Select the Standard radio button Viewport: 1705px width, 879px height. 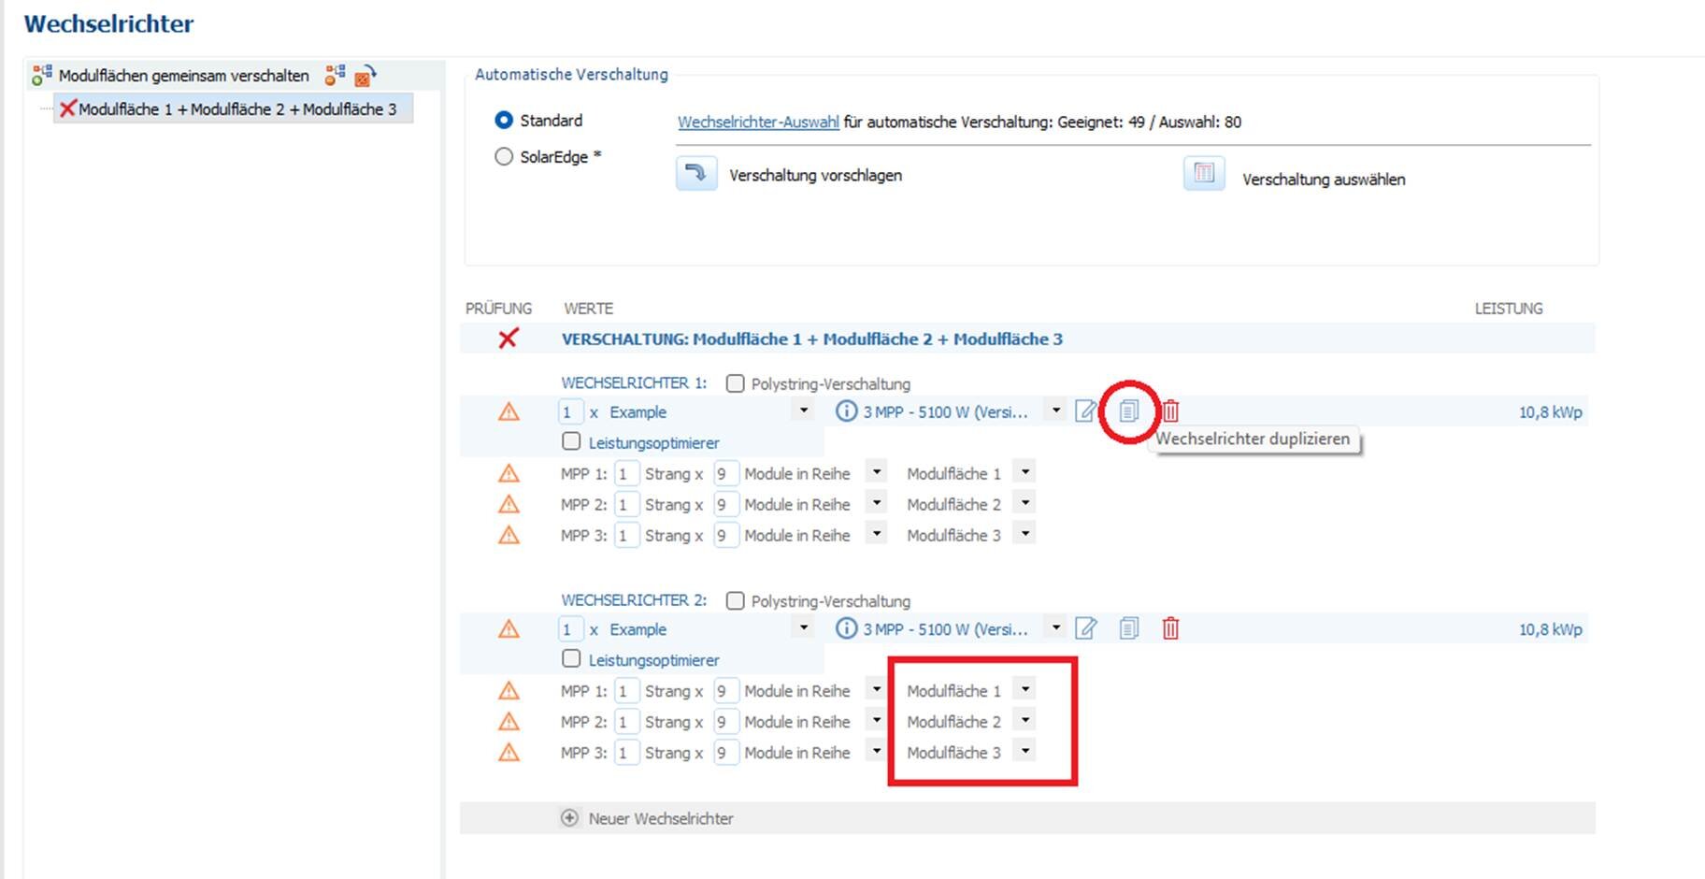pos(504,121)
